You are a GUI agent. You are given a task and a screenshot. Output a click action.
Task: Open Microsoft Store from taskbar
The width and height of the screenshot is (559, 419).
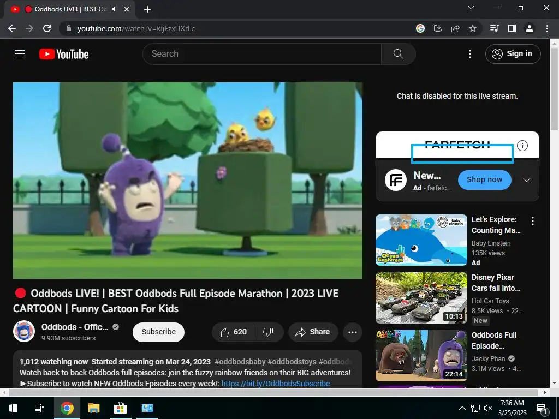coord(120,408)
